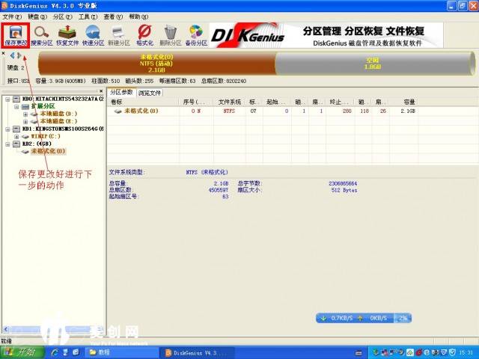Open the Backup Partition (备份分区) tool
This screenshot has height=359, width=479.
point(196,34)
